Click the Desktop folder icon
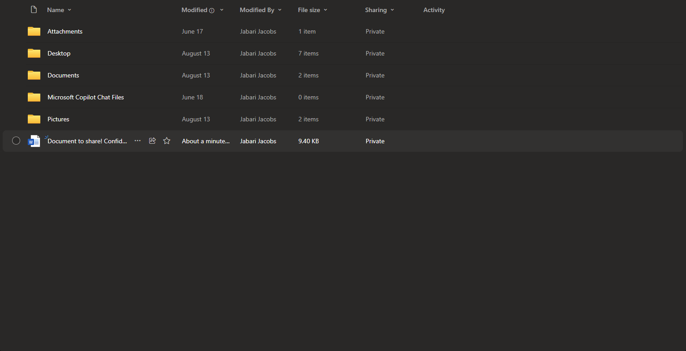This screenshot has height=351, width=686. pos(34,53)
